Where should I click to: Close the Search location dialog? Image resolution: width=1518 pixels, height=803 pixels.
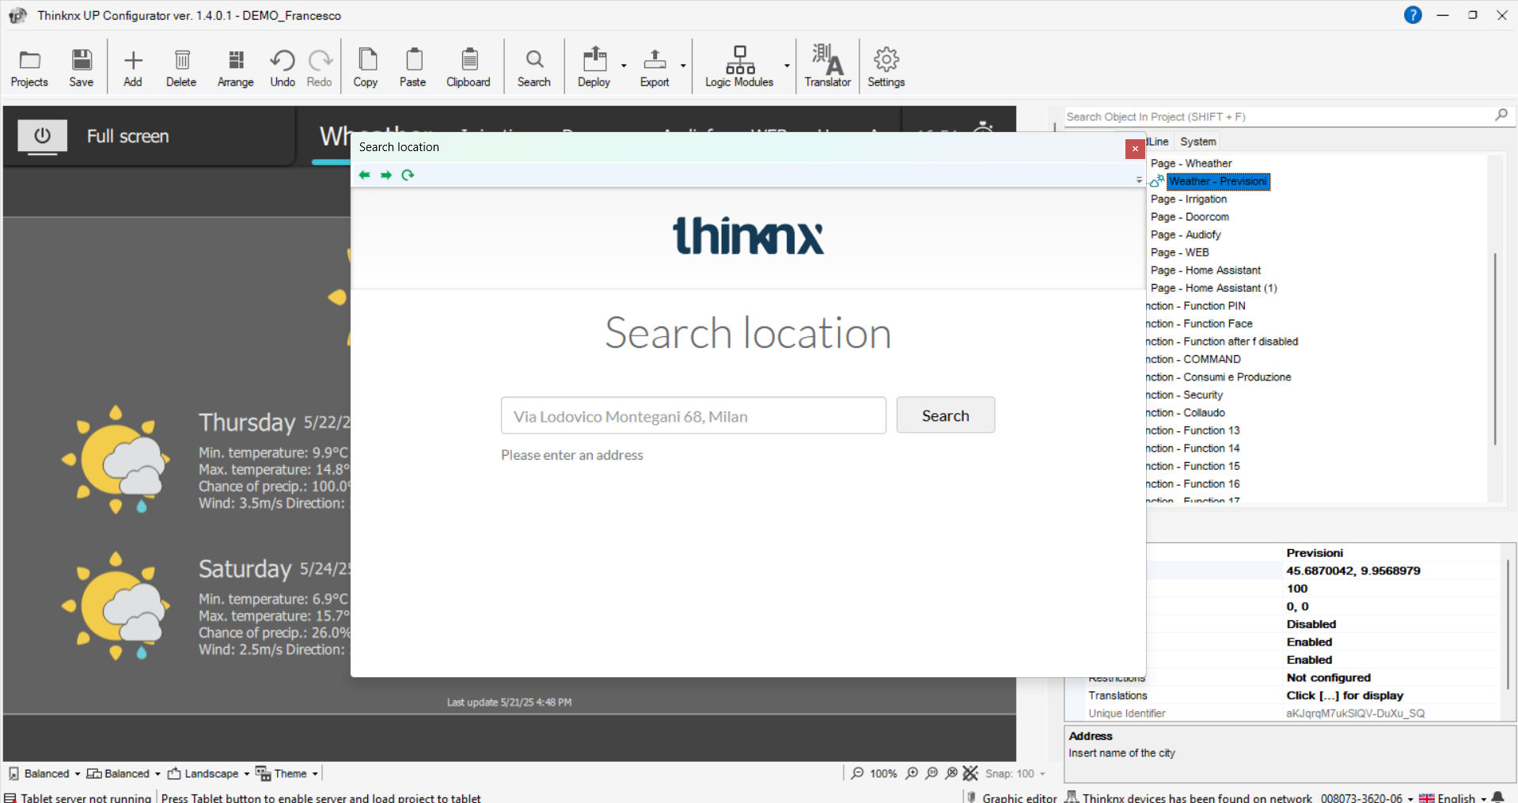[x=1134, y=149]
